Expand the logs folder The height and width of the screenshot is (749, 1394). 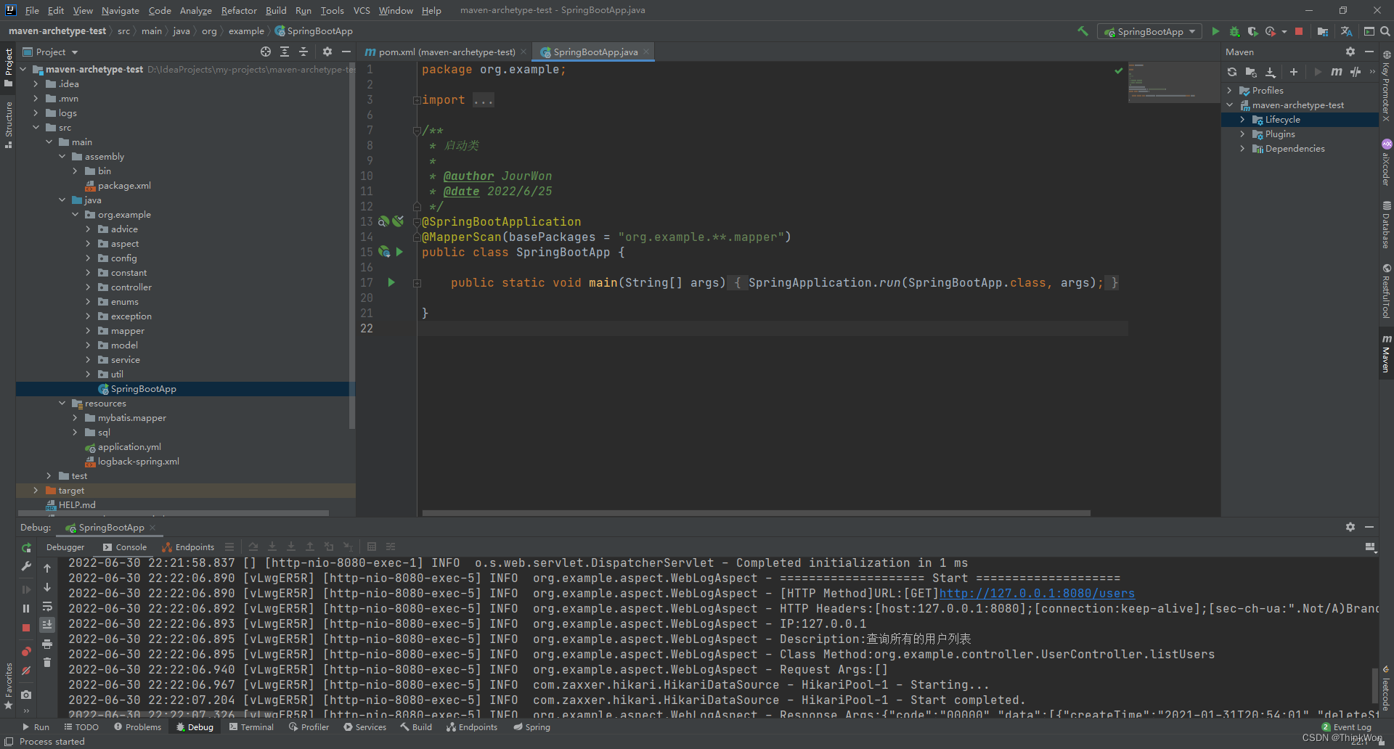tap(36, 113)
